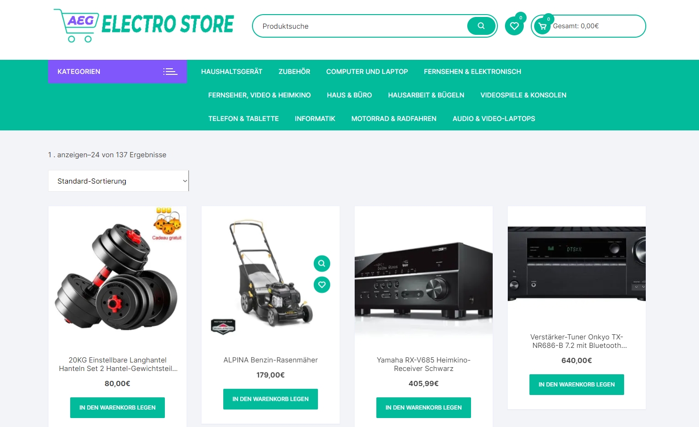This screenshot has width=699, height=427.
Task: Add ALPINA lawn mower to wishlist
Action: [322, 284]
